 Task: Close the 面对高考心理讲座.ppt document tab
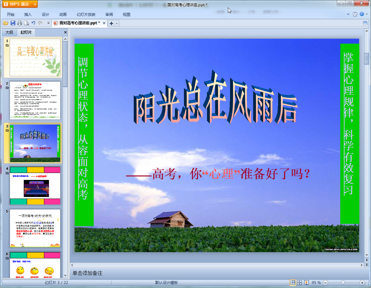(x=104, y=23)
